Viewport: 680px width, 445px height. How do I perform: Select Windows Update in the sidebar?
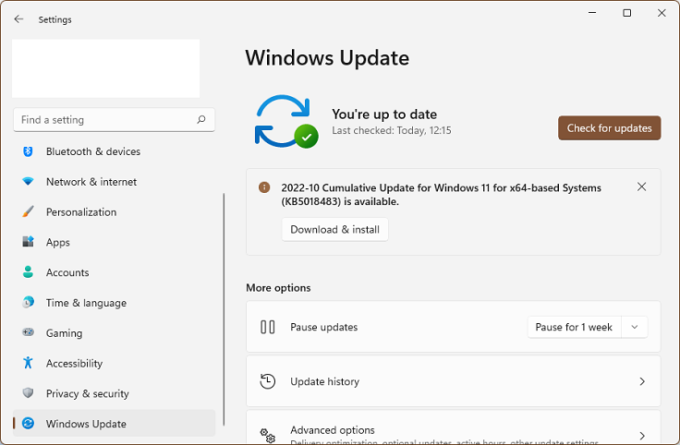click(114, 424)
